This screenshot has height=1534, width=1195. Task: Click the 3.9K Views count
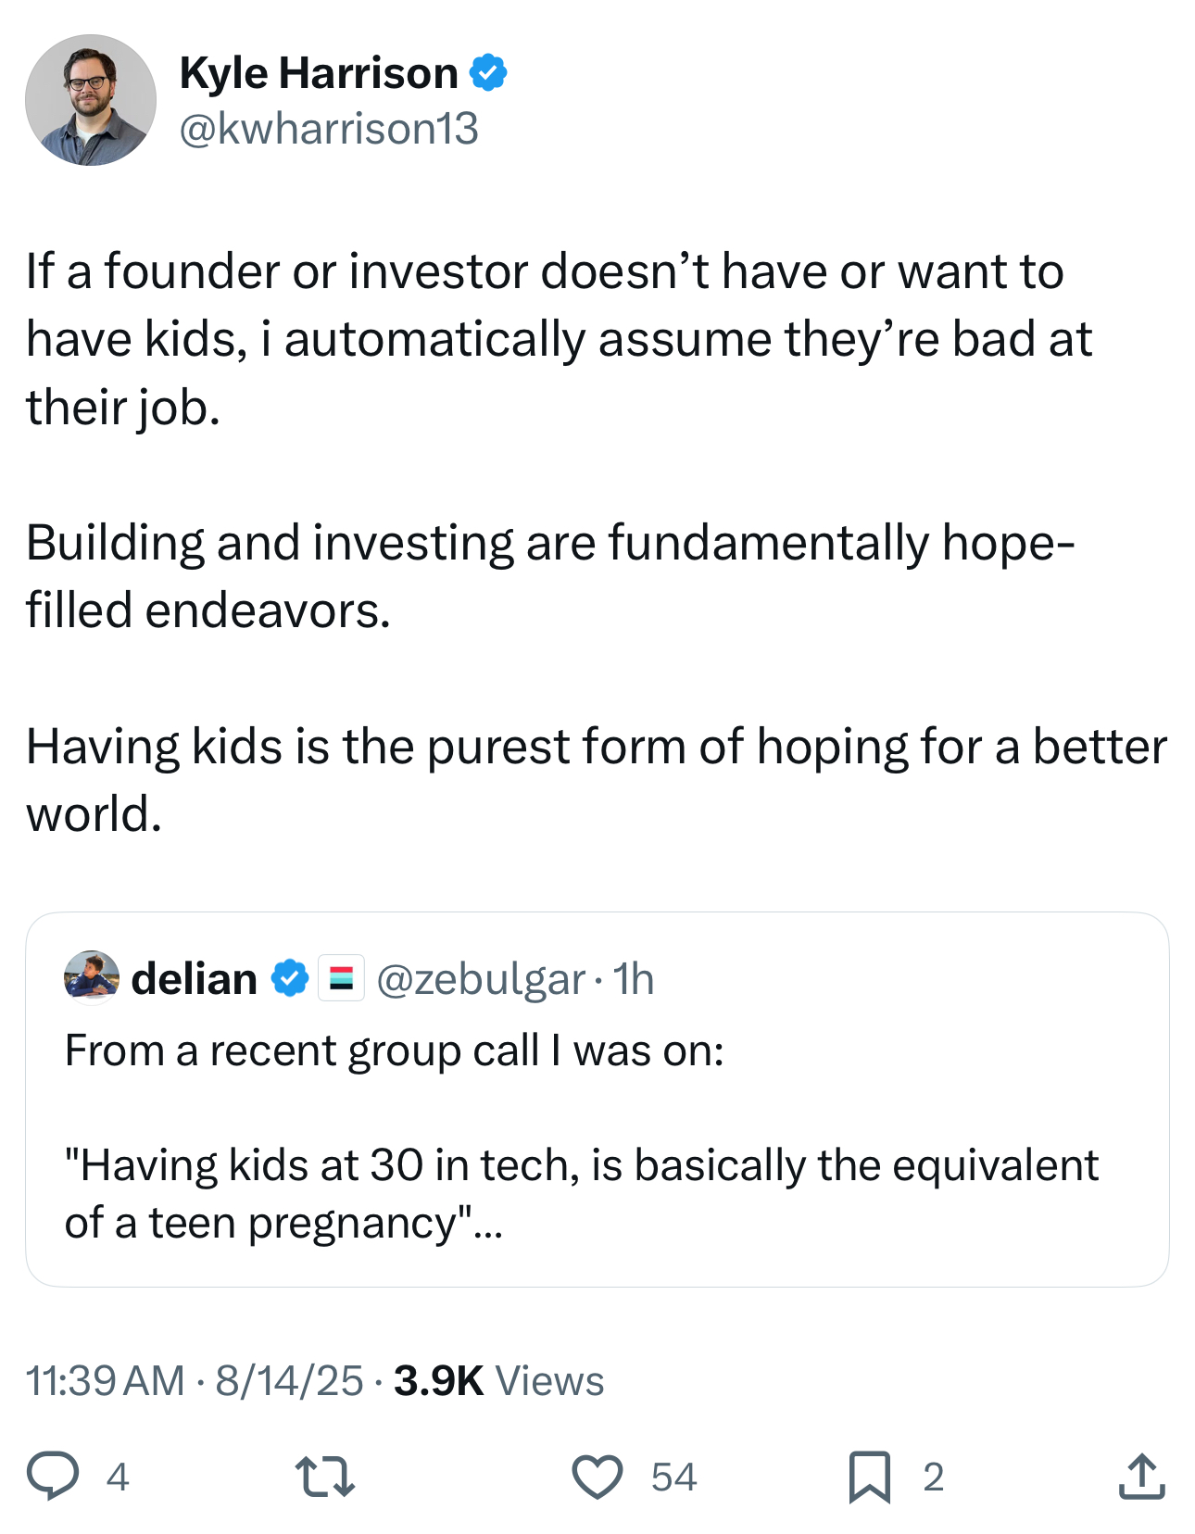tap(498, 1379)
